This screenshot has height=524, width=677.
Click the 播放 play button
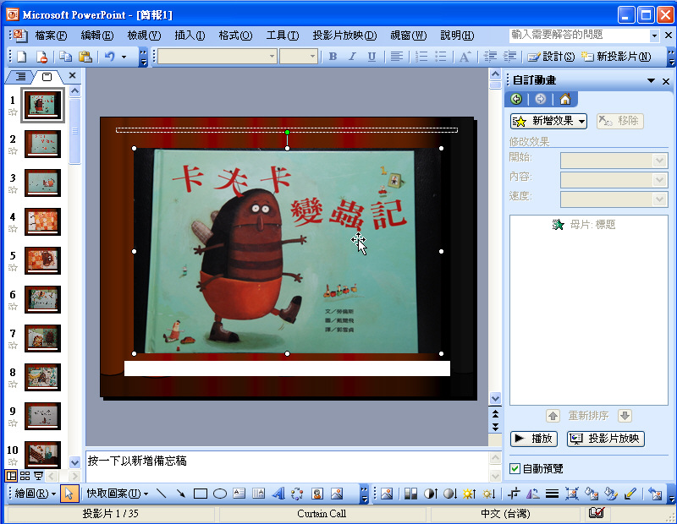tap(534, 439)
